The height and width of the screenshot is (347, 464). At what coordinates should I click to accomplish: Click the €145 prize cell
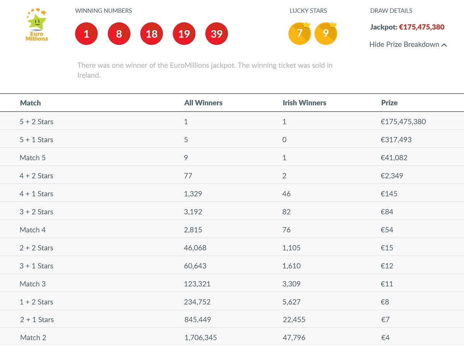[389, 194]
